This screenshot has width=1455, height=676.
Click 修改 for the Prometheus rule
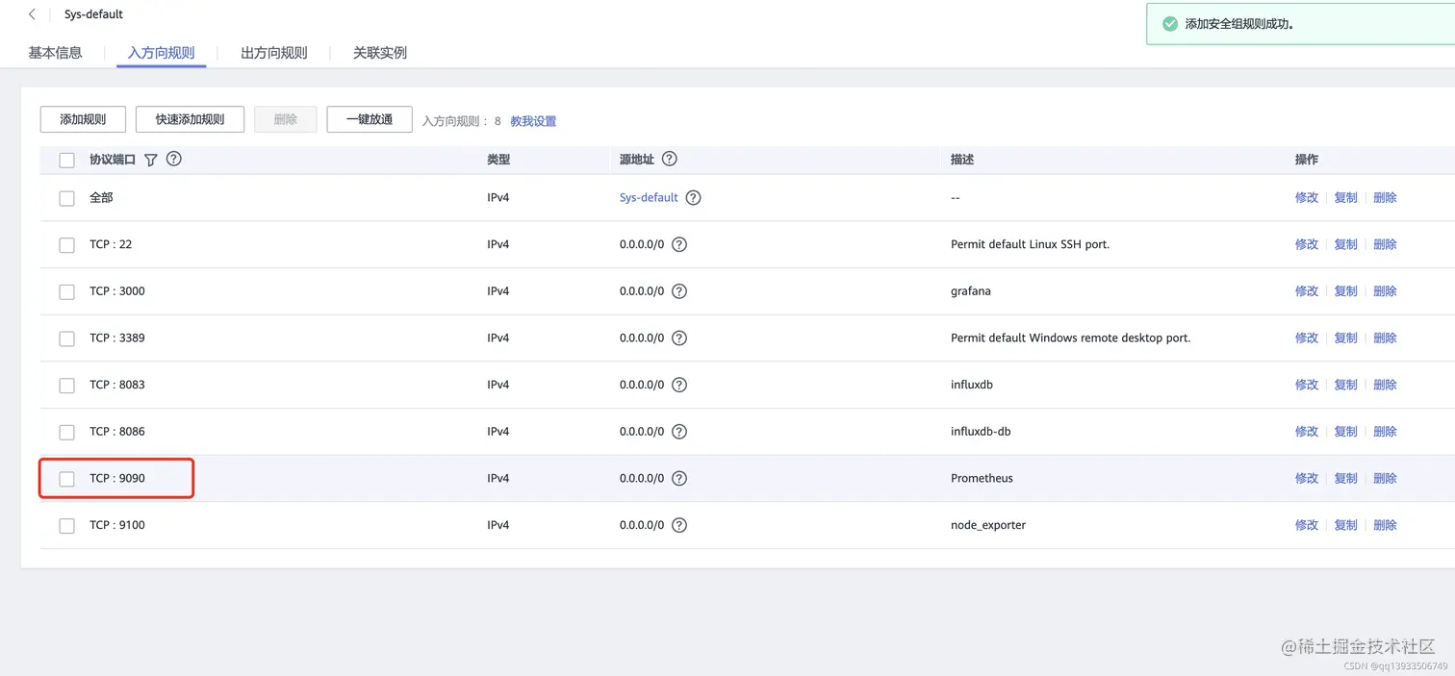tap(1306, 478)
